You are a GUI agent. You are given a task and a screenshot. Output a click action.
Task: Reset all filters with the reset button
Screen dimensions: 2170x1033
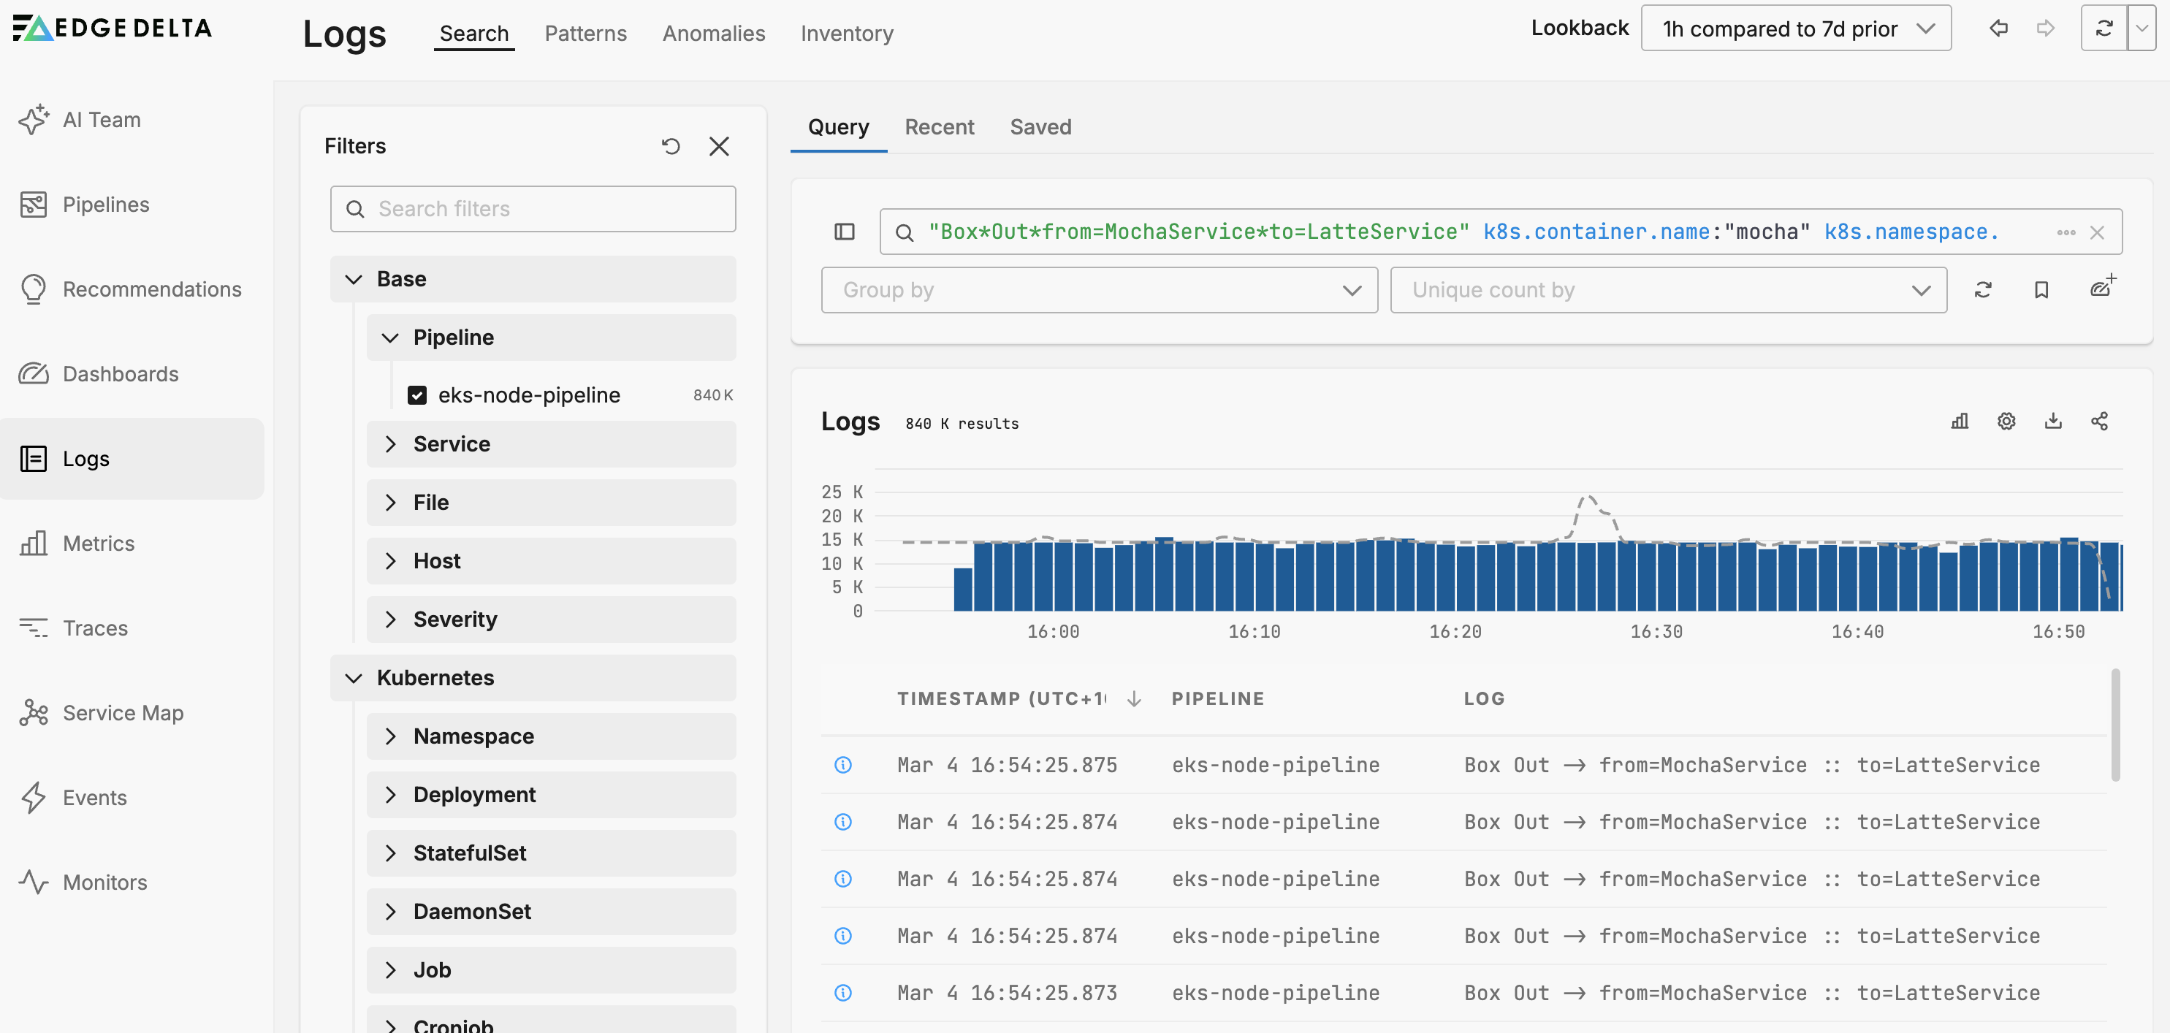pos(671,146)
